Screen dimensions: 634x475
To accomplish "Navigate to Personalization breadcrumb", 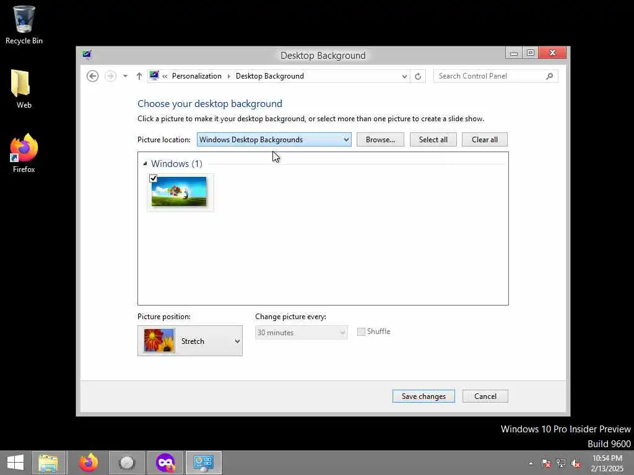I will 196,76.
